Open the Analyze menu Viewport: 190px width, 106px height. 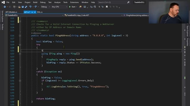(57, 2)
